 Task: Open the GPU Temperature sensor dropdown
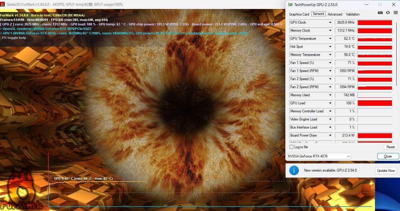pyautogui.click(x=330, y=39)
